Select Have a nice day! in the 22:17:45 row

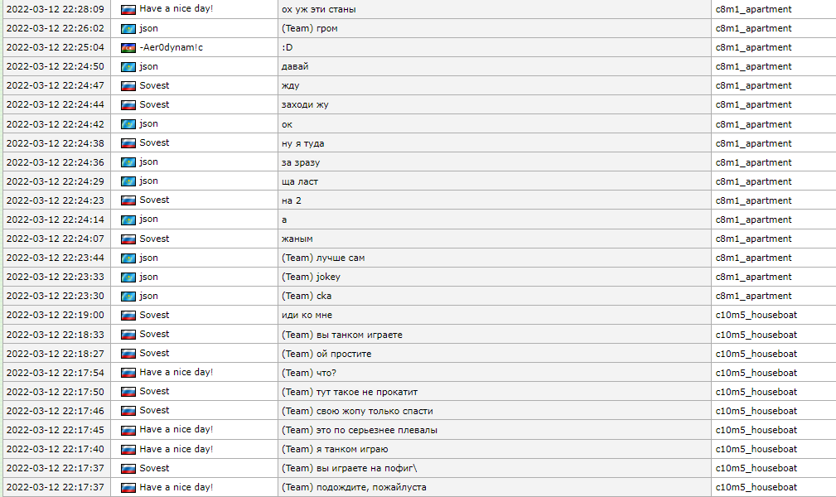pyautogui.click(x=176, y=430)
